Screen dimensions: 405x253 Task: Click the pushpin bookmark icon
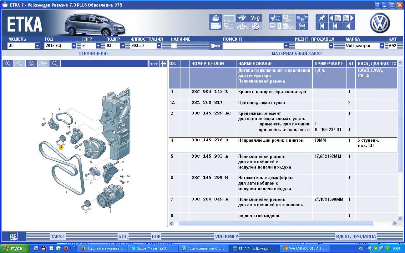[322, 18]
